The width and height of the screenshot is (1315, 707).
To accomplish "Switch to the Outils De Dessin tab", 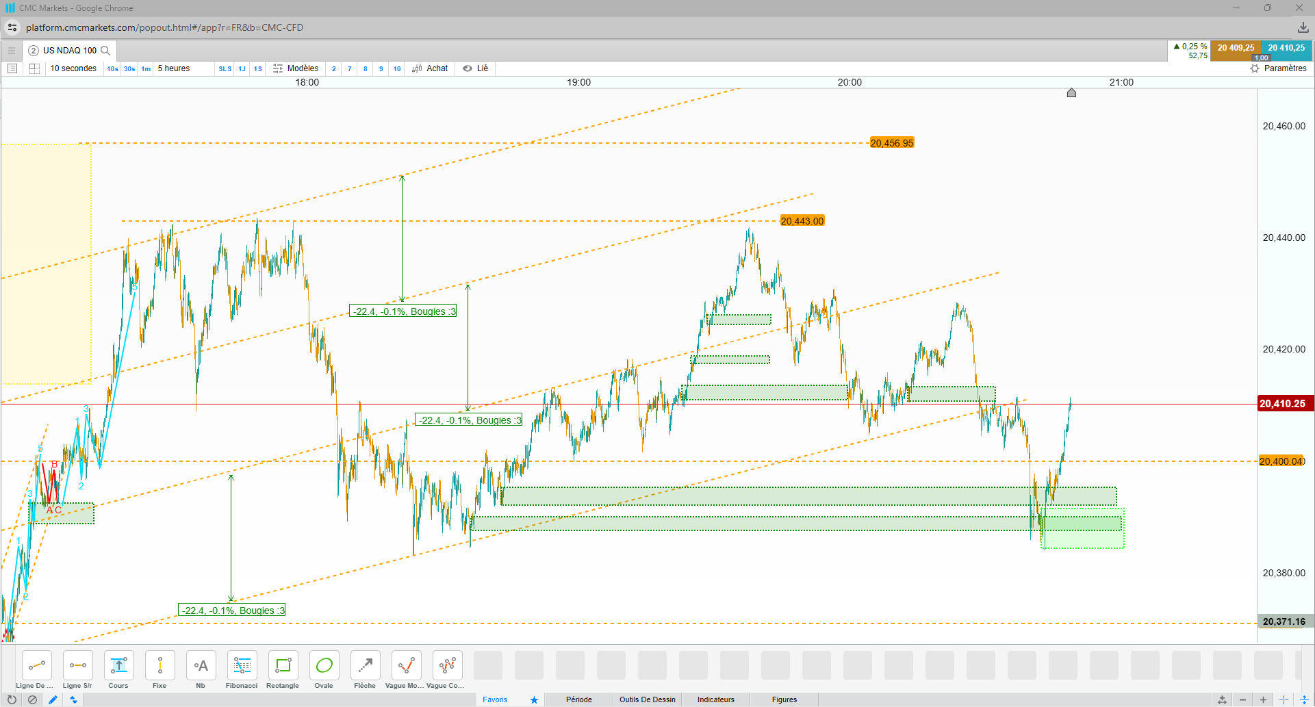I will coord(647,699).
